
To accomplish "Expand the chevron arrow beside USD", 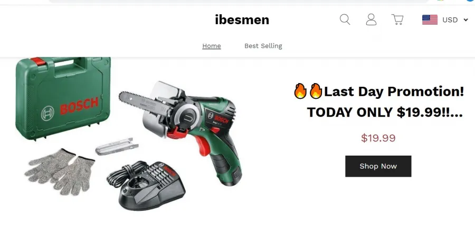I will 465,20.
